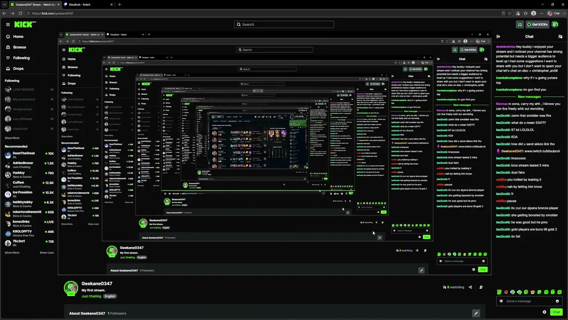The width and height of the screenshot is (568, 320).
Task: Open the Just Chatting category link
Action: pyautogui.click(x=91, y=296)
